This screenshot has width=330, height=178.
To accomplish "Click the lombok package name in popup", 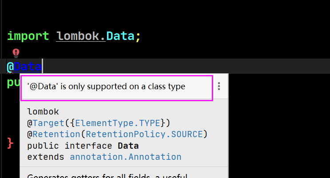I will [x=43, y=112].
